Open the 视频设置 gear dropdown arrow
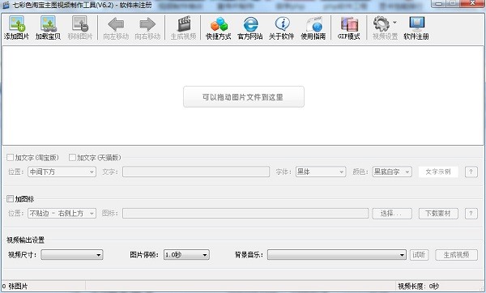486x293 pixels. 394,23
